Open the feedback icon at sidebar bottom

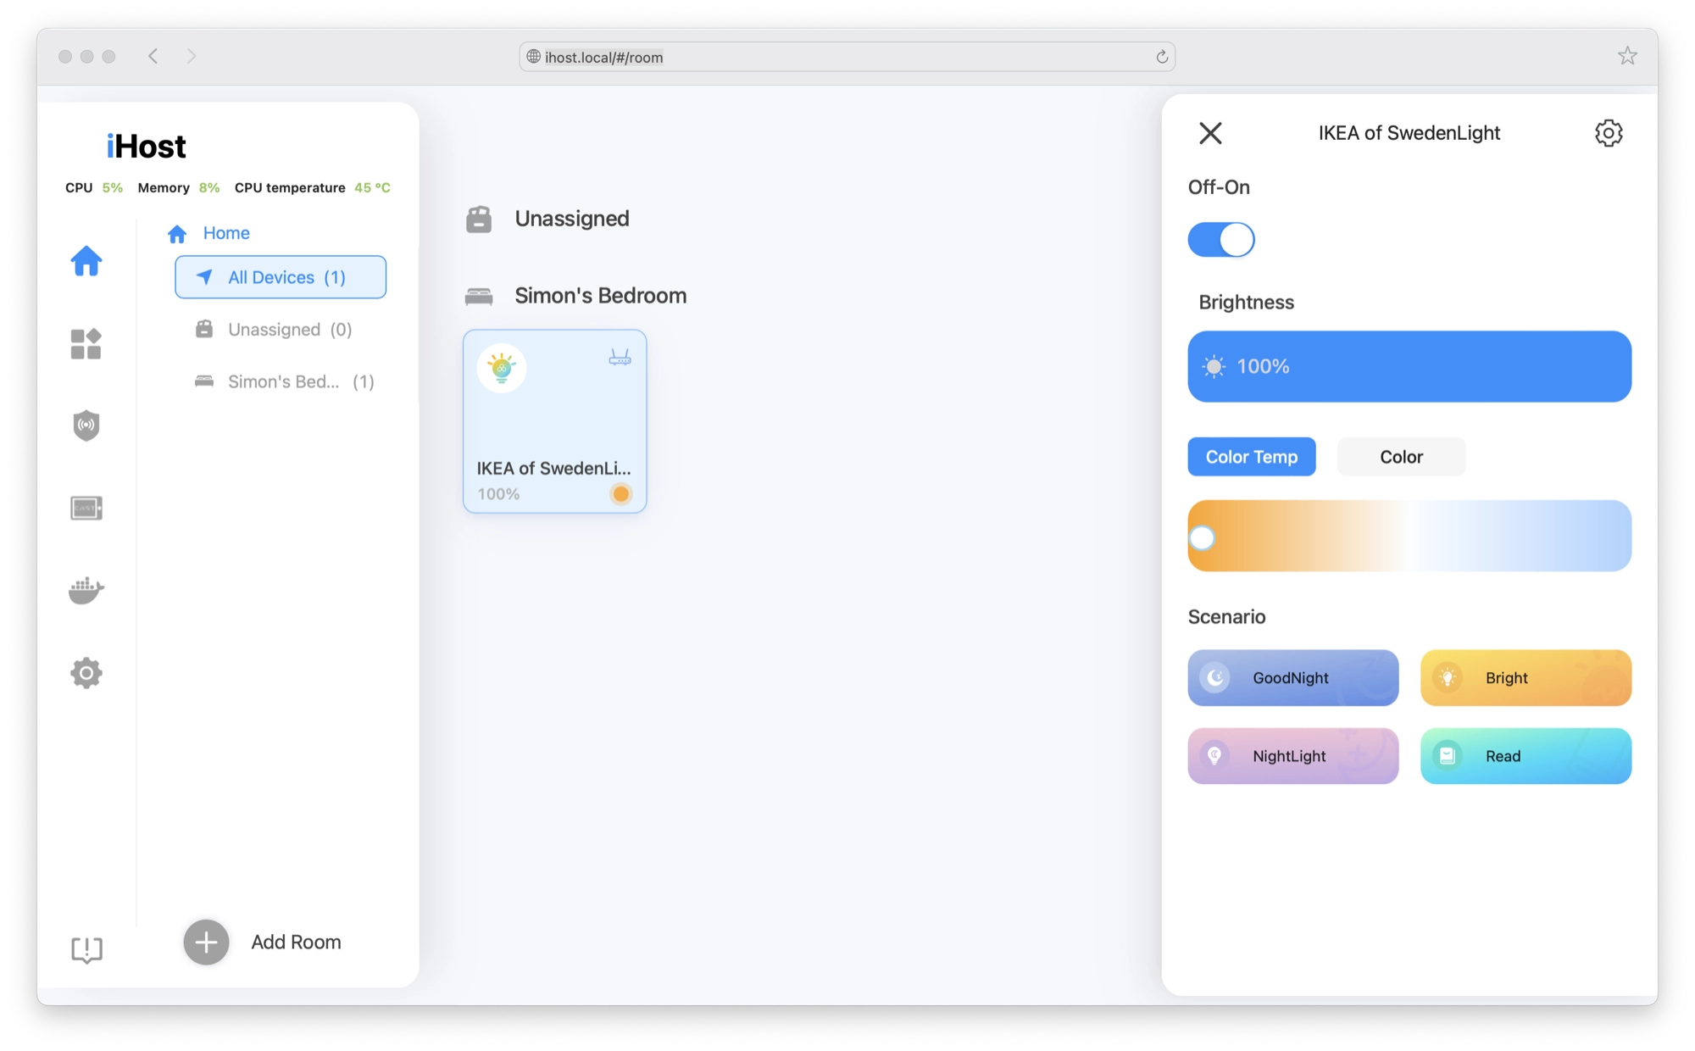(86, 949)
